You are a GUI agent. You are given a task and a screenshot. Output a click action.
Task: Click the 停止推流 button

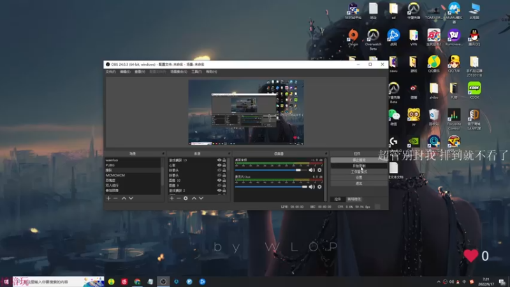359,160
